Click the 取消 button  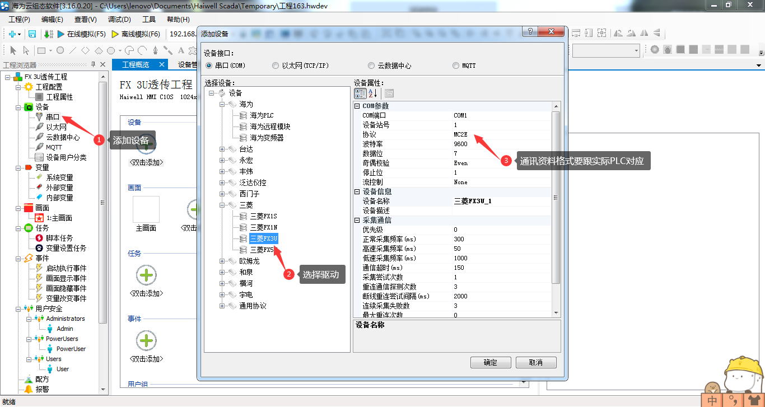pyautogui.click(x=536, y=362)
